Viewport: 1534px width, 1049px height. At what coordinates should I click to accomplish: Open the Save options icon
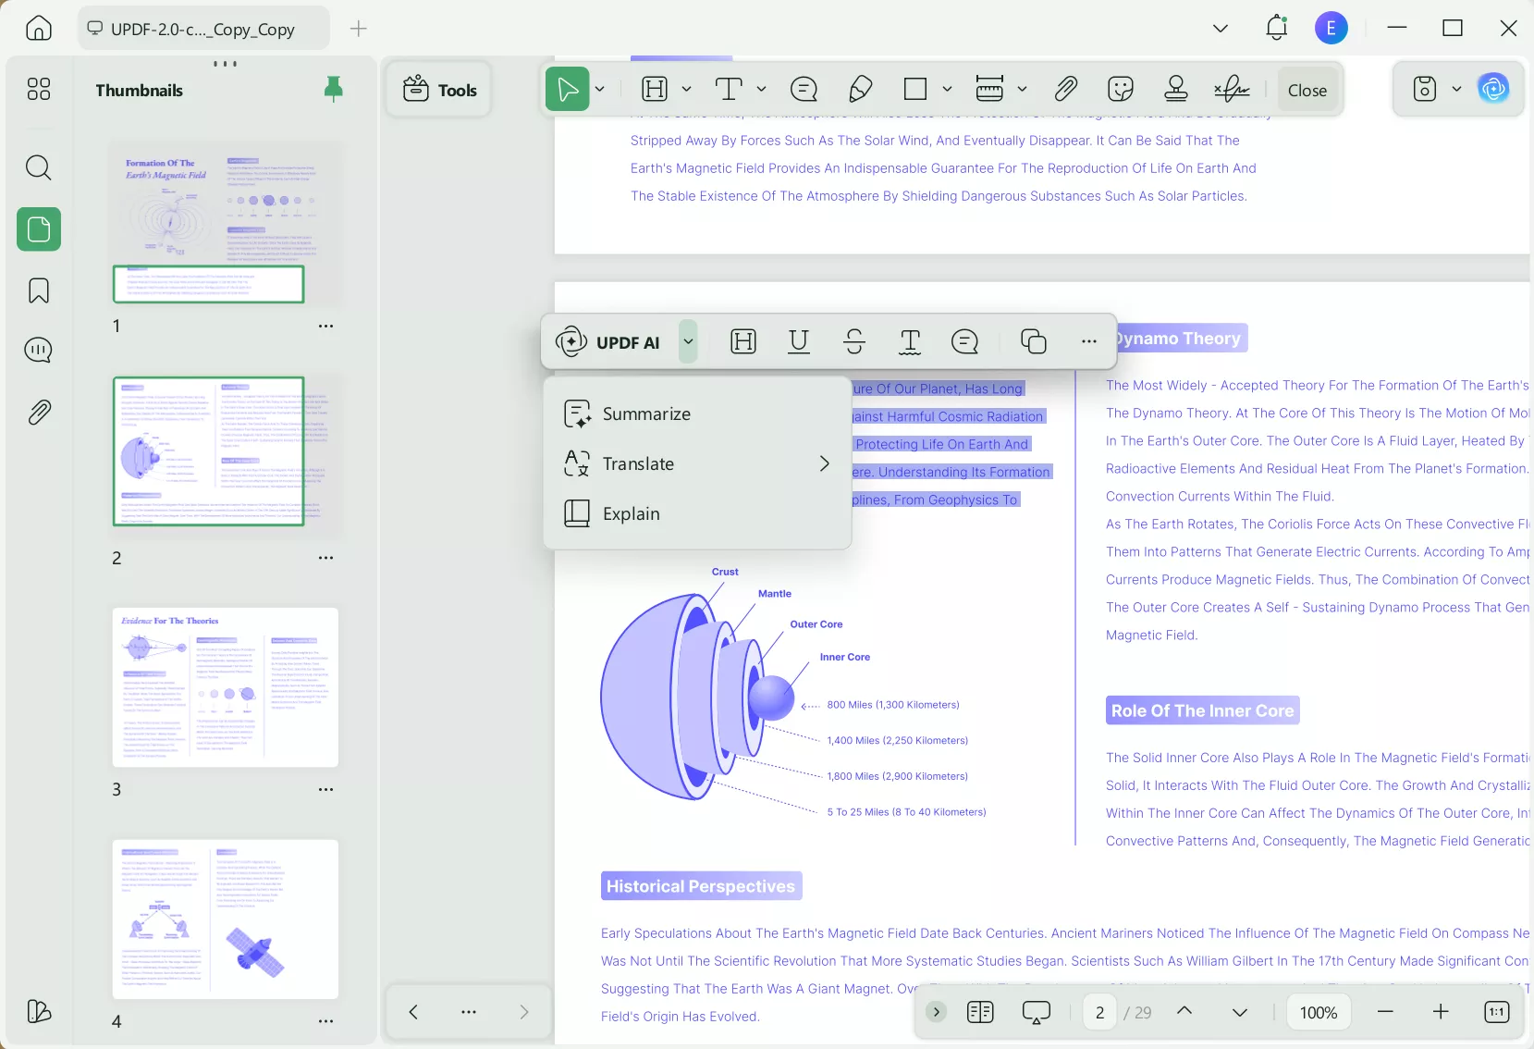pyautogui.click(x=1425, y=90)
